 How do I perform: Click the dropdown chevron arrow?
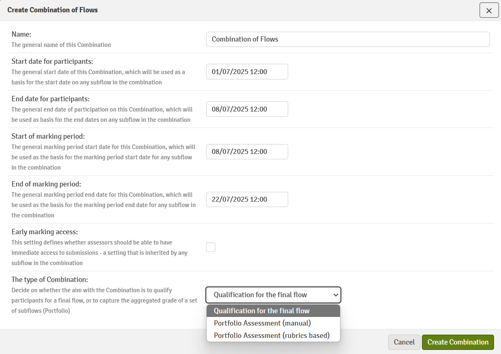point(336,295)
